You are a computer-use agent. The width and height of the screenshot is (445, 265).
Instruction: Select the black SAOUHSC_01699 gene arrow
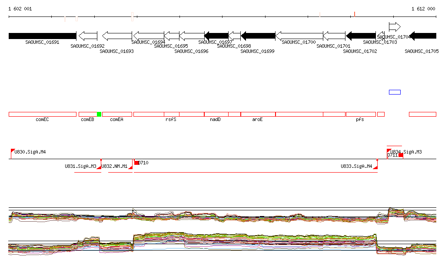[x=258, y=36]
